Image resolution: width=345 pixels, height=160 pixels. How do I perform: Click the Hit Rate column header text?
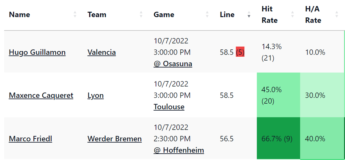[270, 15]
